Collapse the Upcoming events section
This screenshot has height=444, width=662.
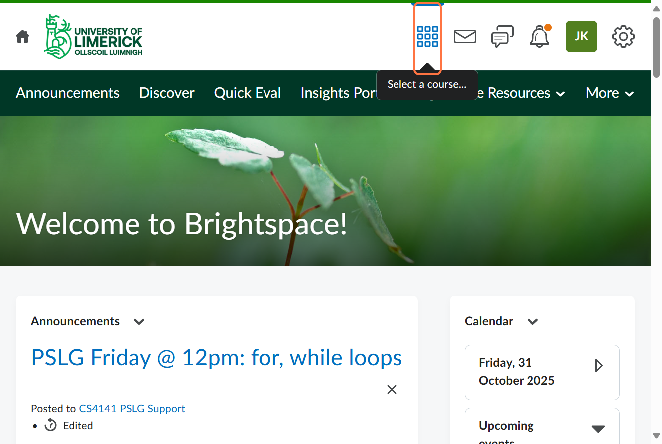coord(598,429)
